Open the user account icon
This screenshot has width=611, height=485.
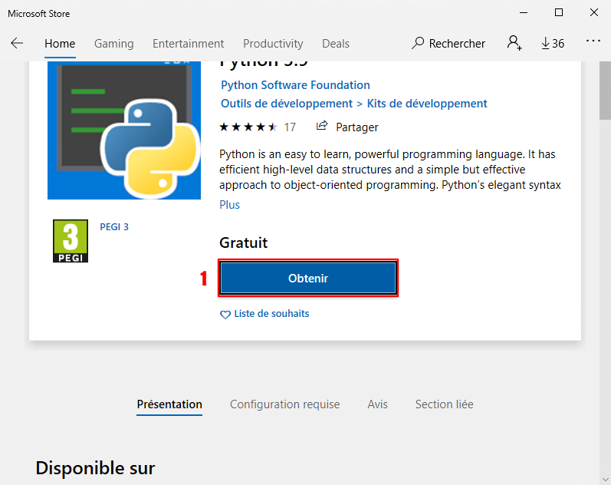[x=514, y=43]
